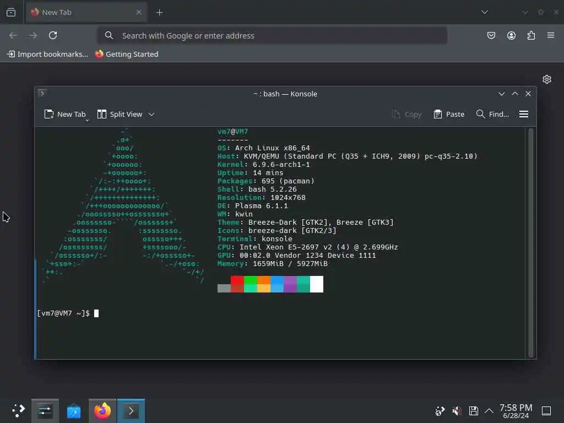564x423 pixels.
Task: Focus the Search with Google address bar
Action: [272, 36]
